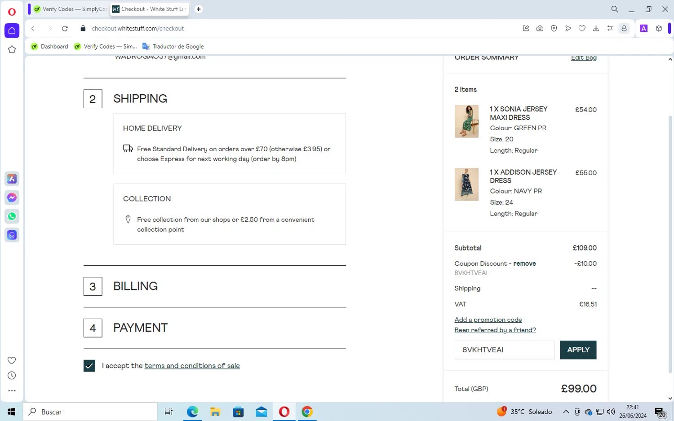Viewport: 674px width, 421px height.
Task: Open the volume speaker tray icon
Action: [611, 412]
